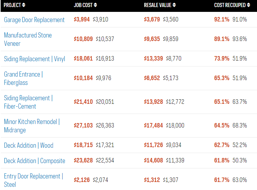Image resolution: width=257 pixels, height=190 pixels.
Task: Select the $21,410 job cost value
Action: [x=83, y=102]
